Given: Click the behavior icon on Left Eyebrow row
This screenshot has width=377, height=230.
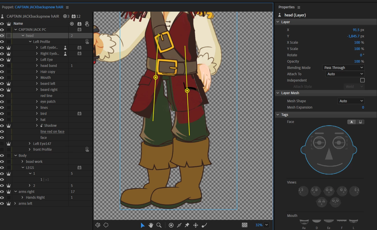Looking at the screenshot, I should tap(79, 47).
